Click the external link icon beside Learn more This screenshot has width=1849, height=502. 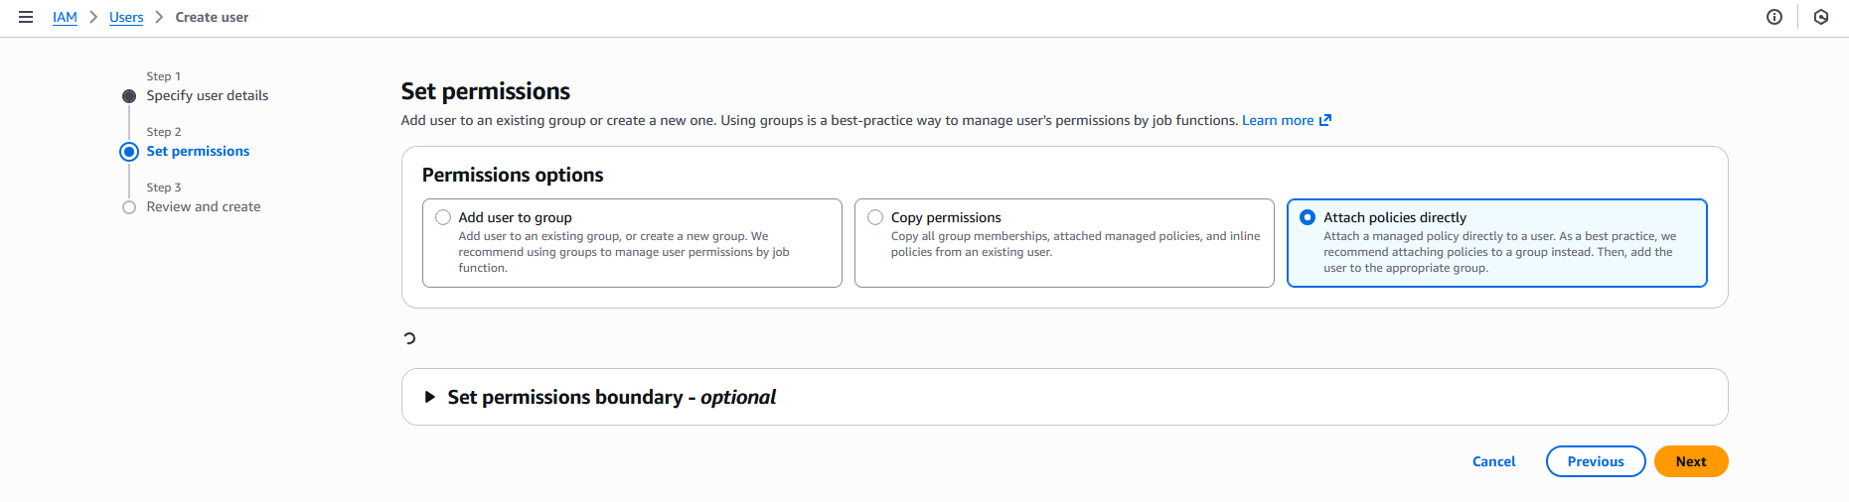point(1324,120)
